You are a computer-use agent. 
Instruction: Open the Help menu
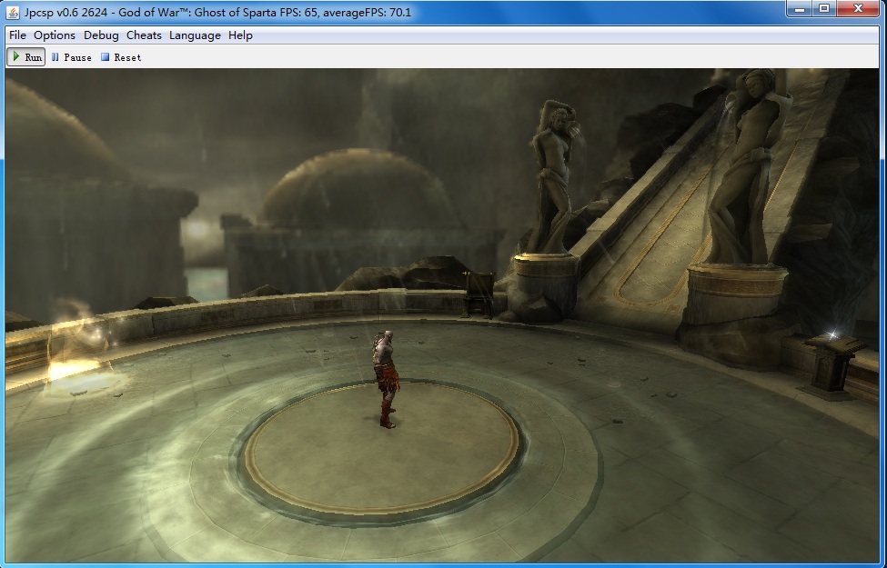pyautogui.click(x=240, y=35)
